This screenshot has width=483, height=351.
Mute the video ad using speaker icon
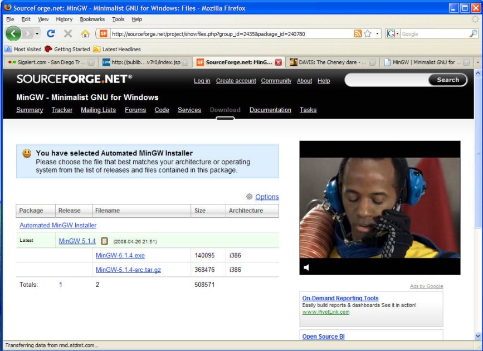tap(306, 267)
